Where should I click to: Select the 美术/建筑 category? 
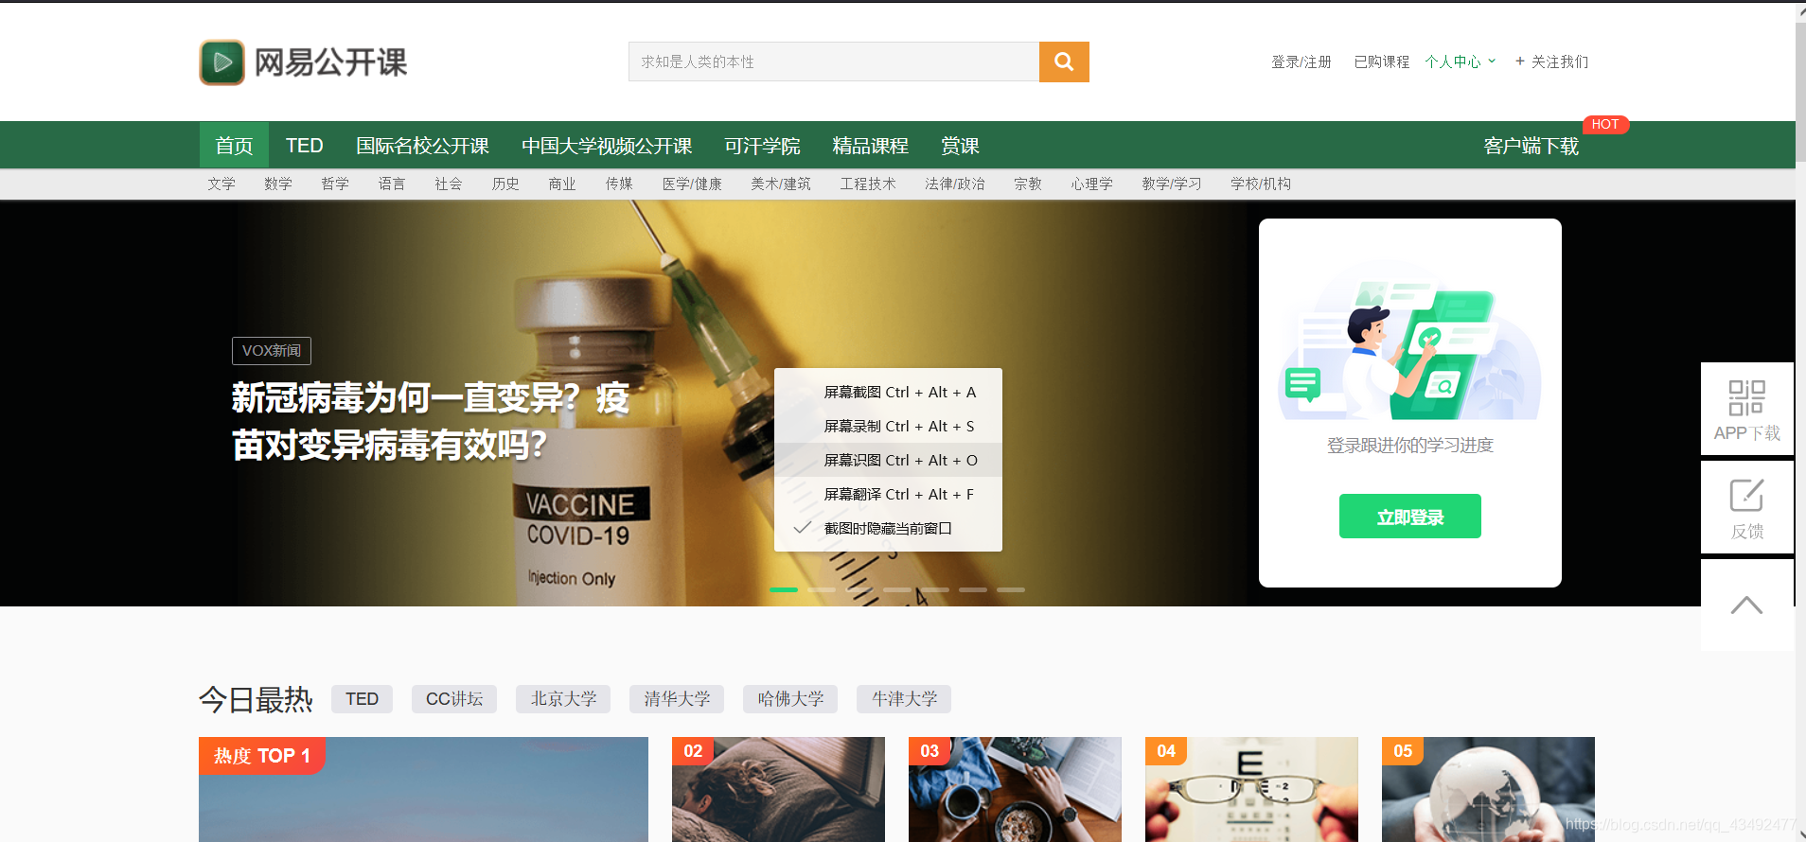pos(781,184)
